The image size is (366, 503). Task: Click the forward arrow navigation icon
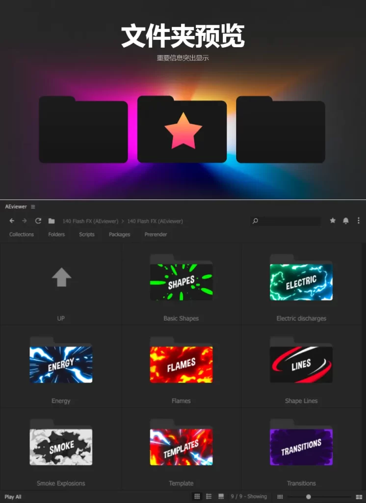click(25, 221)
